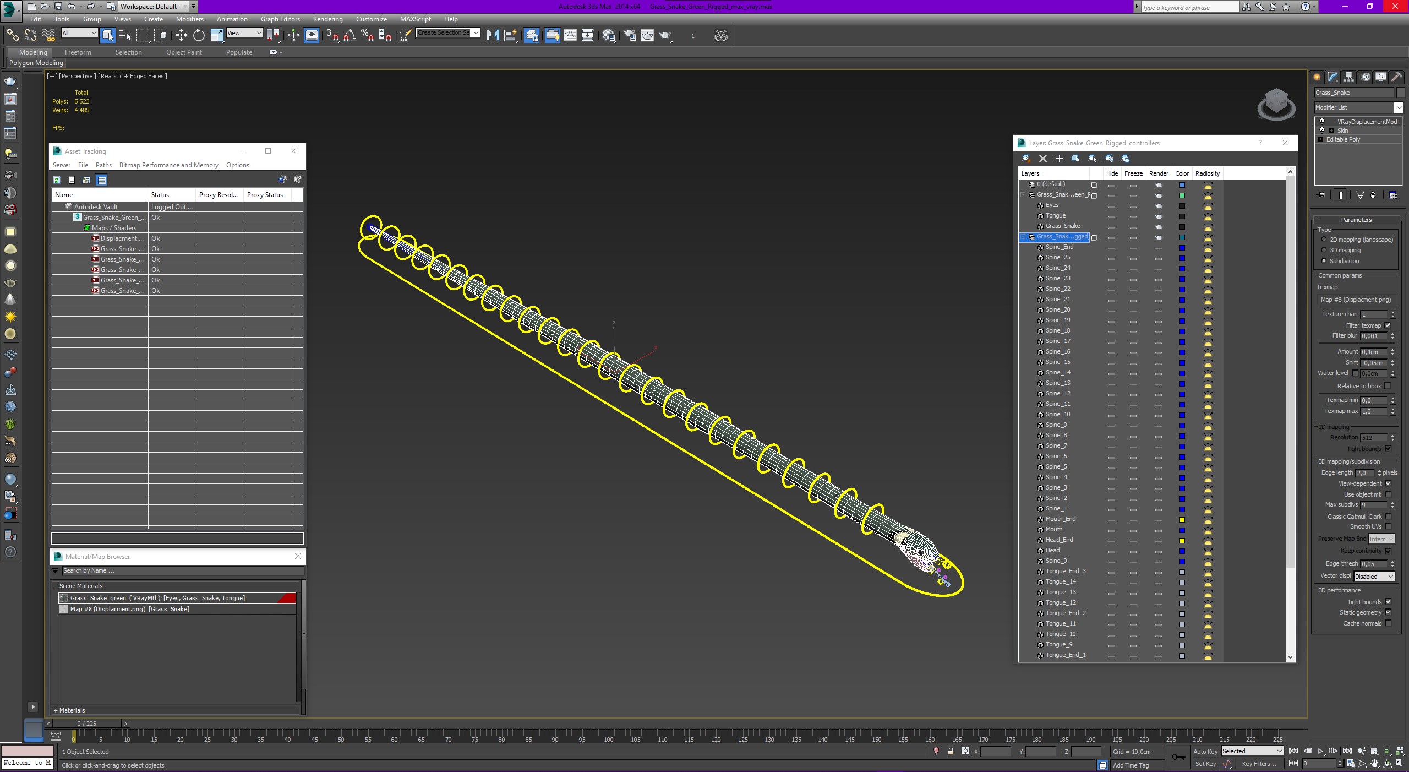1409x772 pixels.
Task: Open the key mode Selected dropdown
Action: [x=1252, y=751]
